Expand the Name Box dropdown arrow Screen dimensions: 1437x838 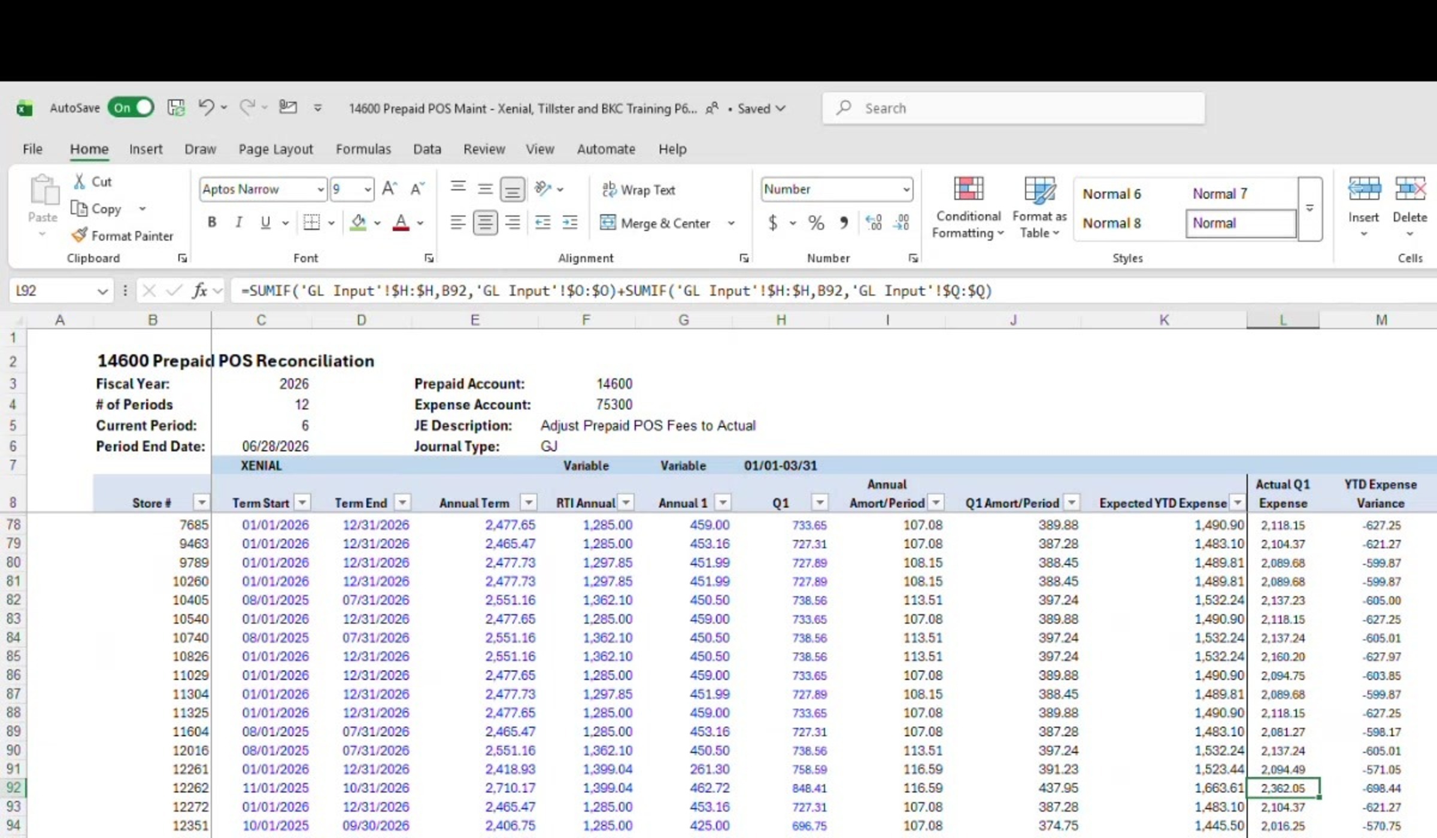click(x=102, y=292)
